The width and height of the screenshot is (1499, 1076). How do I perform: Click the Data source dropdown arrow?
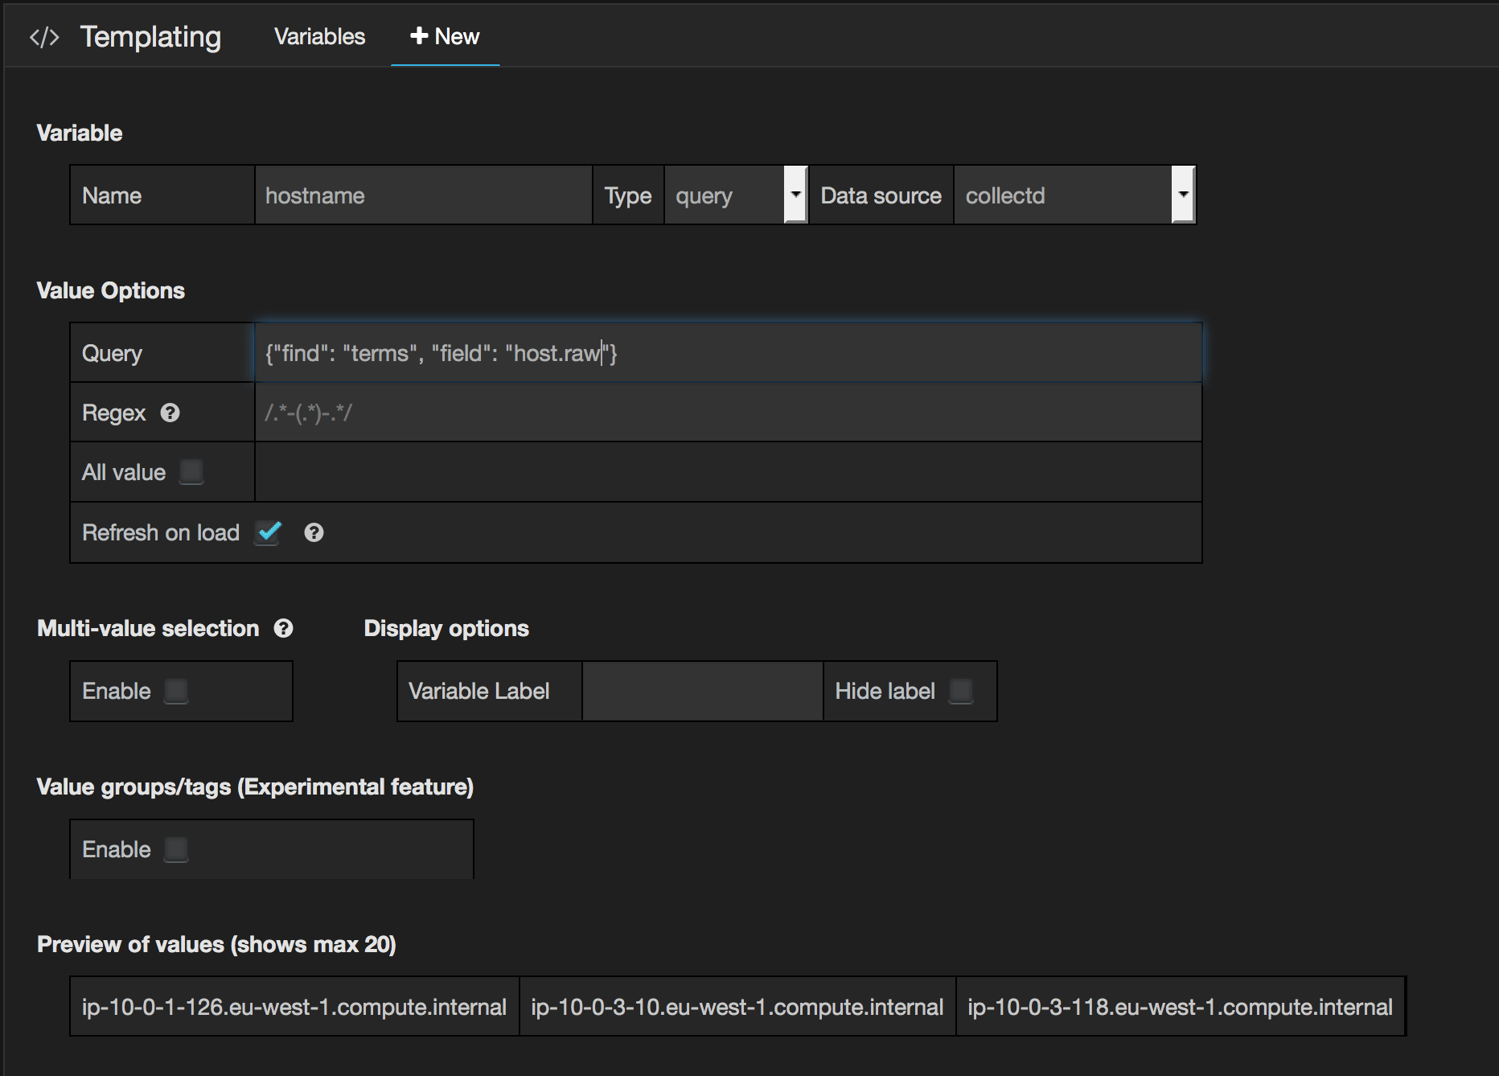click(1183, 195)
